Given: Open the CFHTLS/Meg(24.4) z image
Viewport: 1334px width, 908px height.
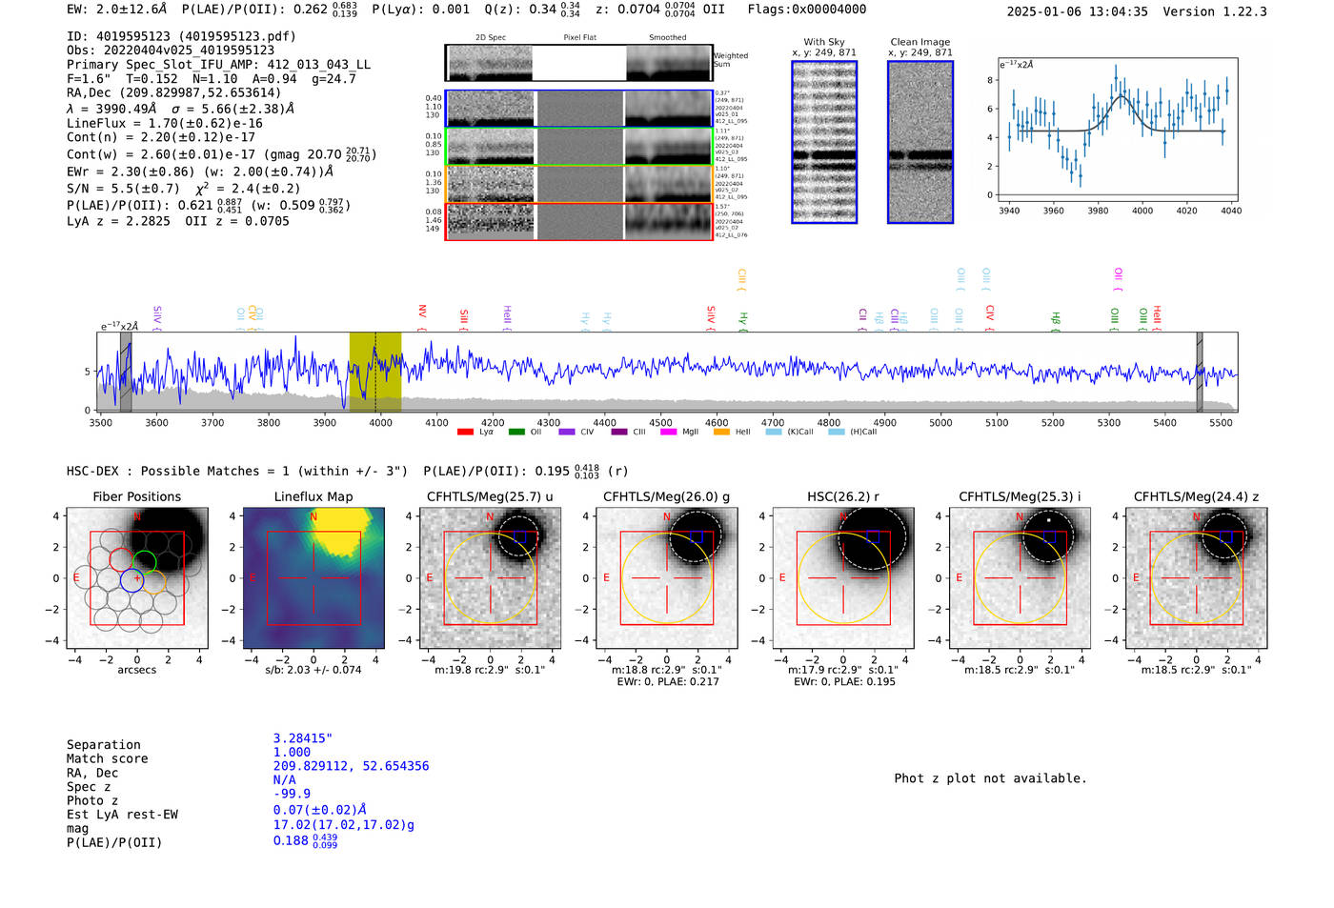Looking at the screenshot, I should tap(1197, 578).
